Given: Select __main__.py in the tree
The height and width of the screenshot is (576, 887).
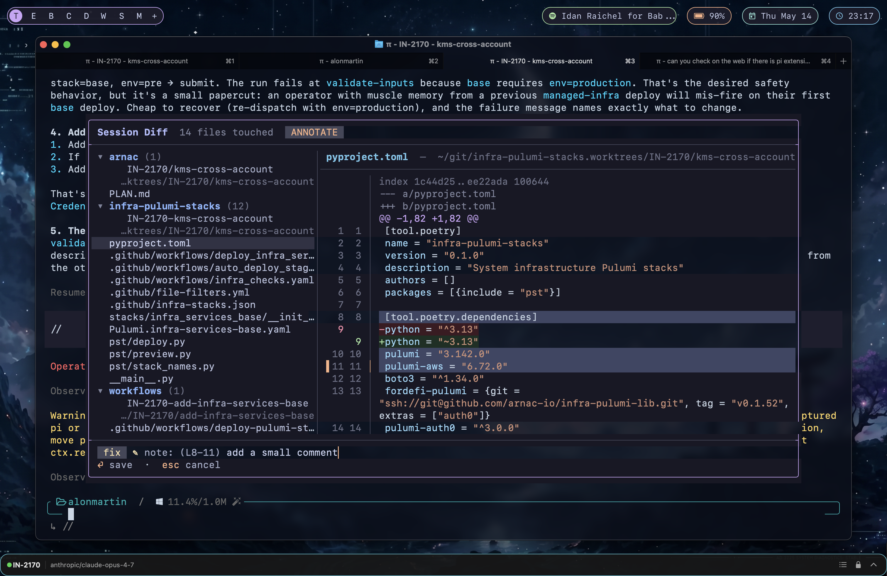Looking at the screenshot, I should point(141,379).
